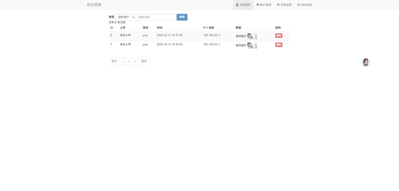Open the 系统设置 nav item
The image size is (399, 191).
(x=284, y=5)
